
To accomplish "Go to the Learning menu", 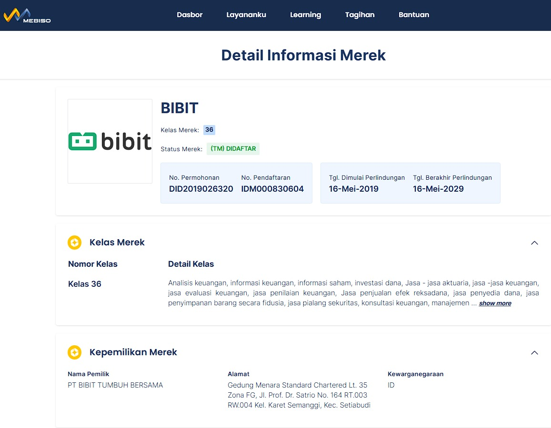I will [x=305, y=15].
